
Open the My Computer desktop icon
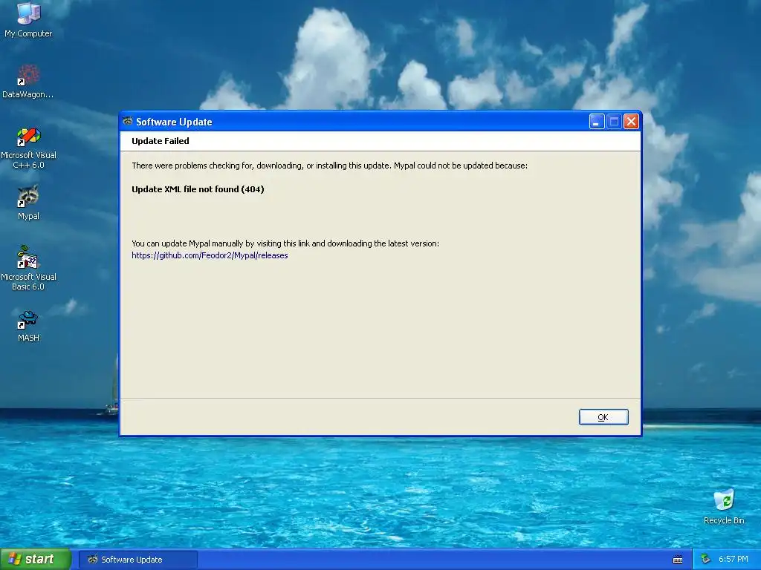pos(28,20)
